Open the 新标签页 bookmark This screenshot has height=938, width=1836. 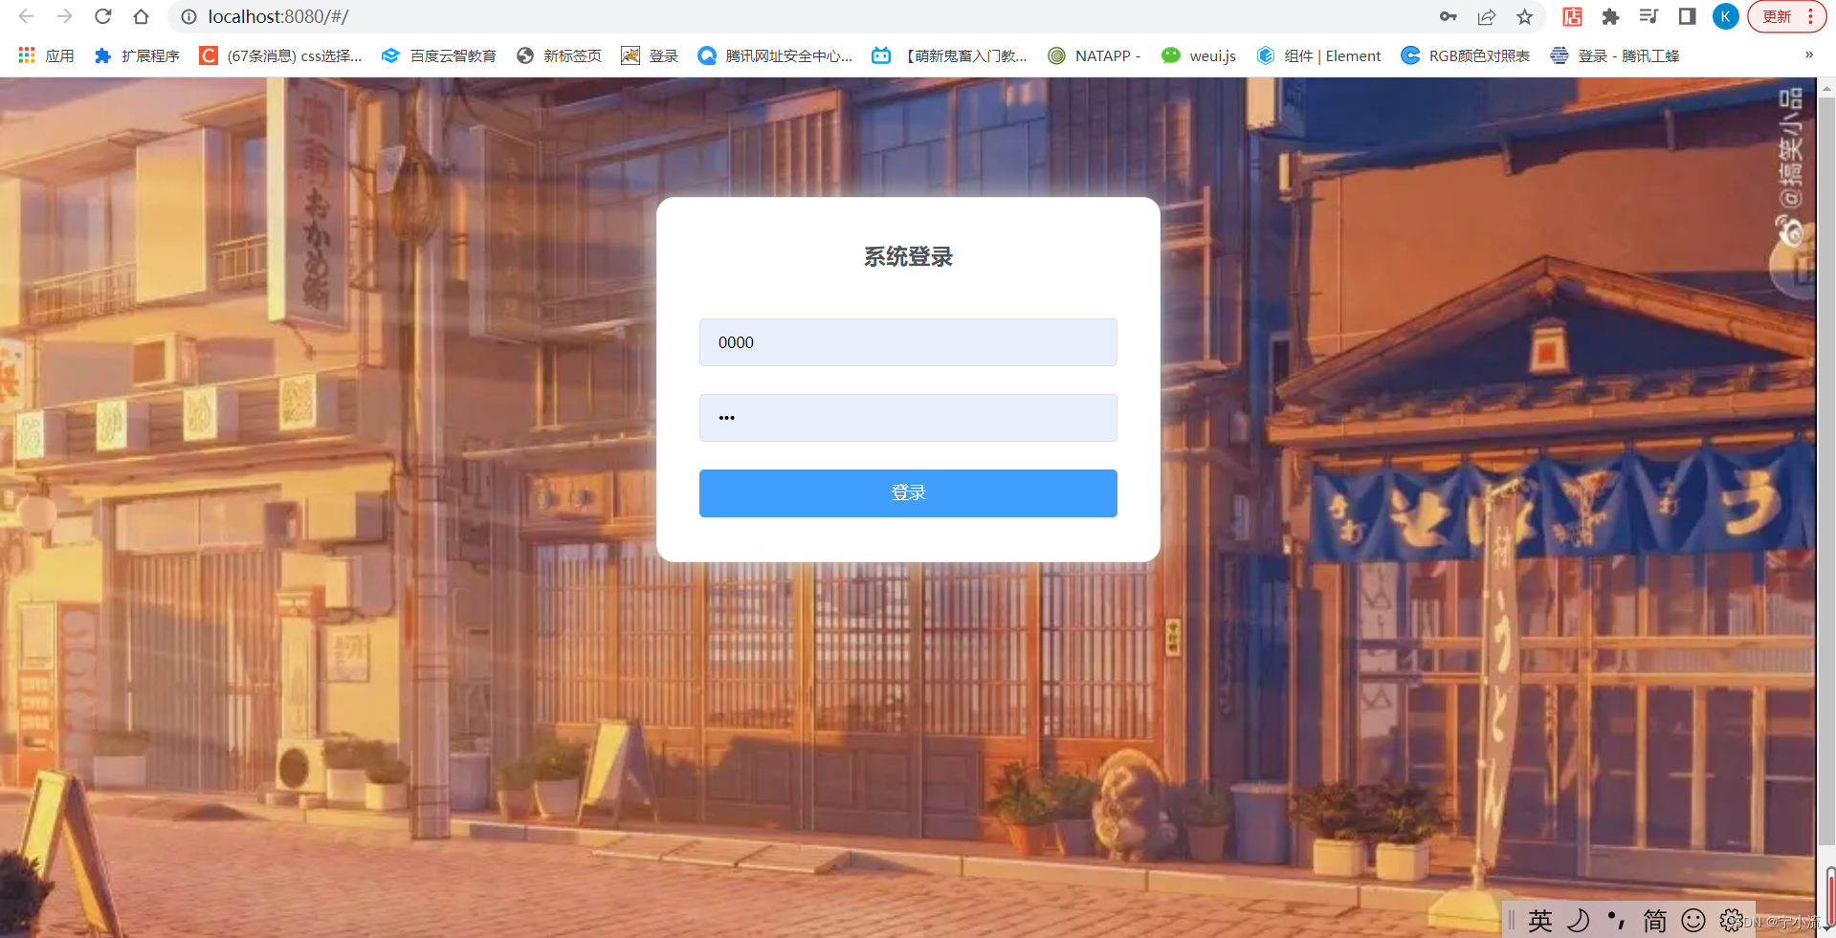(559, 55)
